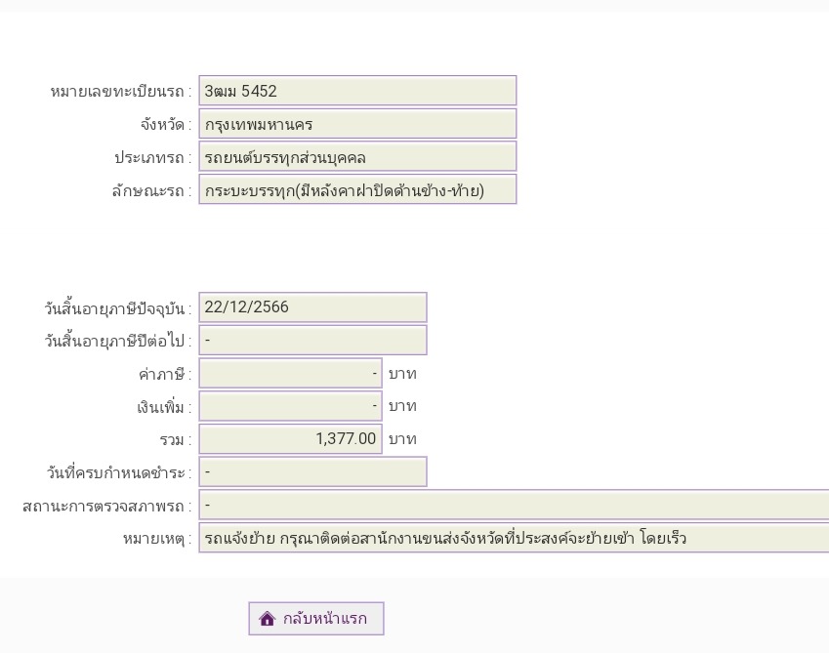829x653 pixels.
Task: Click the label ประเภทรถ
Action: pyautogui.click(x=152, y=158)
